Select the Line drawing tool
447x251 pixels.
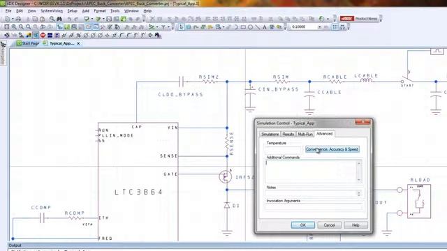click(258, 27)
